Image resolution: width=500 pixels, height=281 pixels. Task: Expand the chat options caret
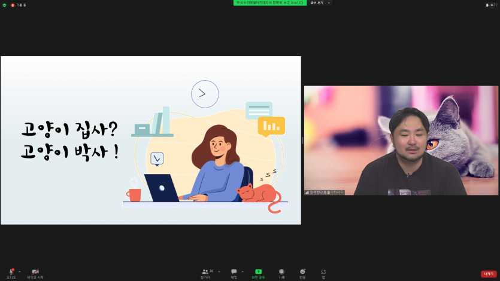point(243,272)
